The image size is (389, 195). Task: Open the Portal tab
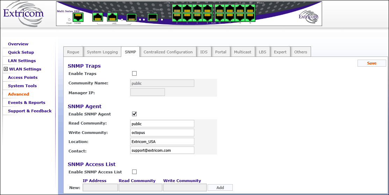[x=221, y=52]
